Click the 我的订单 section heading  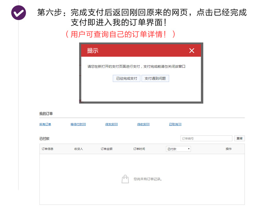46,114
